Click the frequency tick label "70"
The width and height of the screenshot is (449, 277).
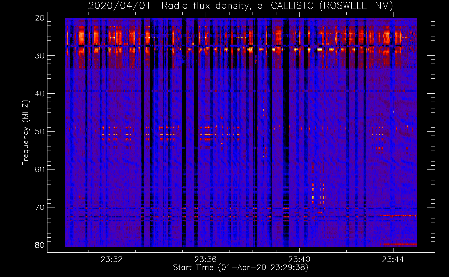pos(40,207)
